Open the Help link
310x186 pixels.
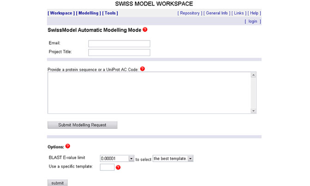click(254, 13)
